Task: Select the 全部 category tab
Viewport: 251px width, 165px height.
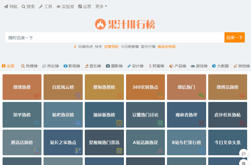Action: (8, 66)
